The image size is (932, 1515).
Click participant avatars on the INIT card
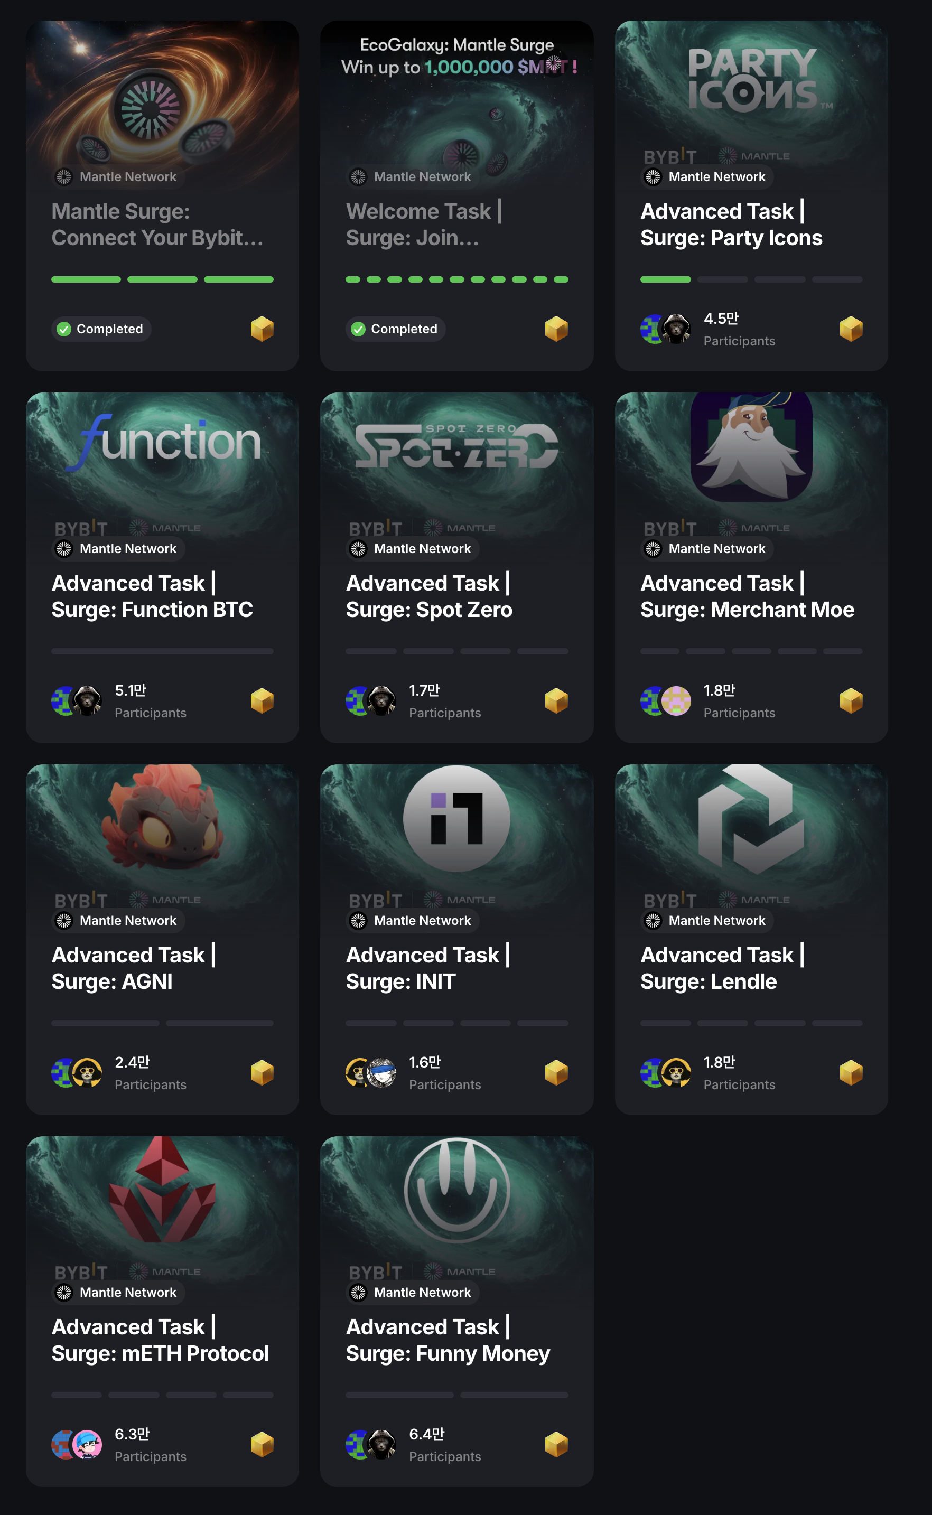point(371,1073)
